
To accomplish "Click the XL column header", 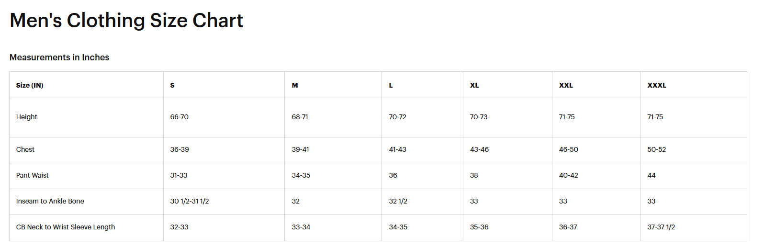I will [474, 85].
